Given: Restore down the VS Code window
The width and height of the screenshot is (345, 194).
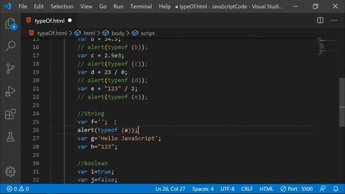Looking at the screenshot, I should click(x=315, y=6).
